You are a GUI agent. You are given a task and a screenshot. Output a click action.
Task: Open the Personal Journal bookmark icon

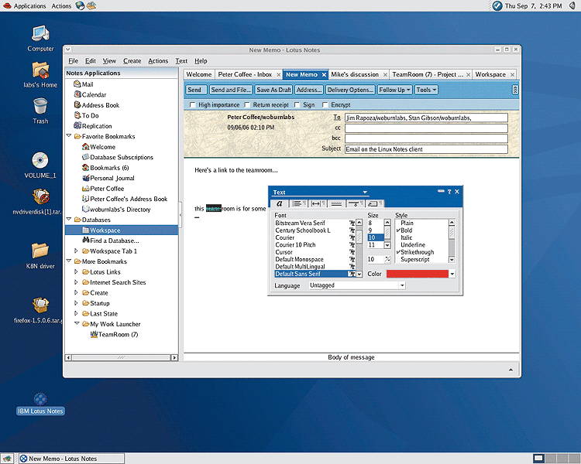click(85, 178)
